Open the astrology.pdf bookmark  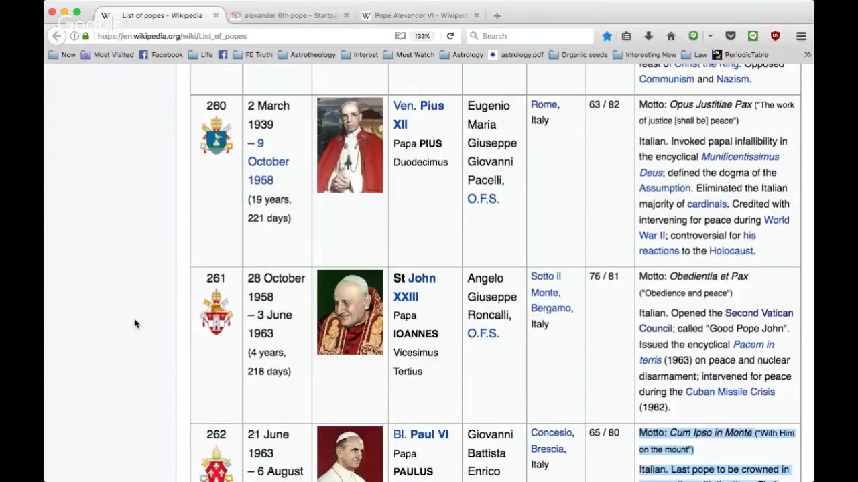tap(515, 55)
